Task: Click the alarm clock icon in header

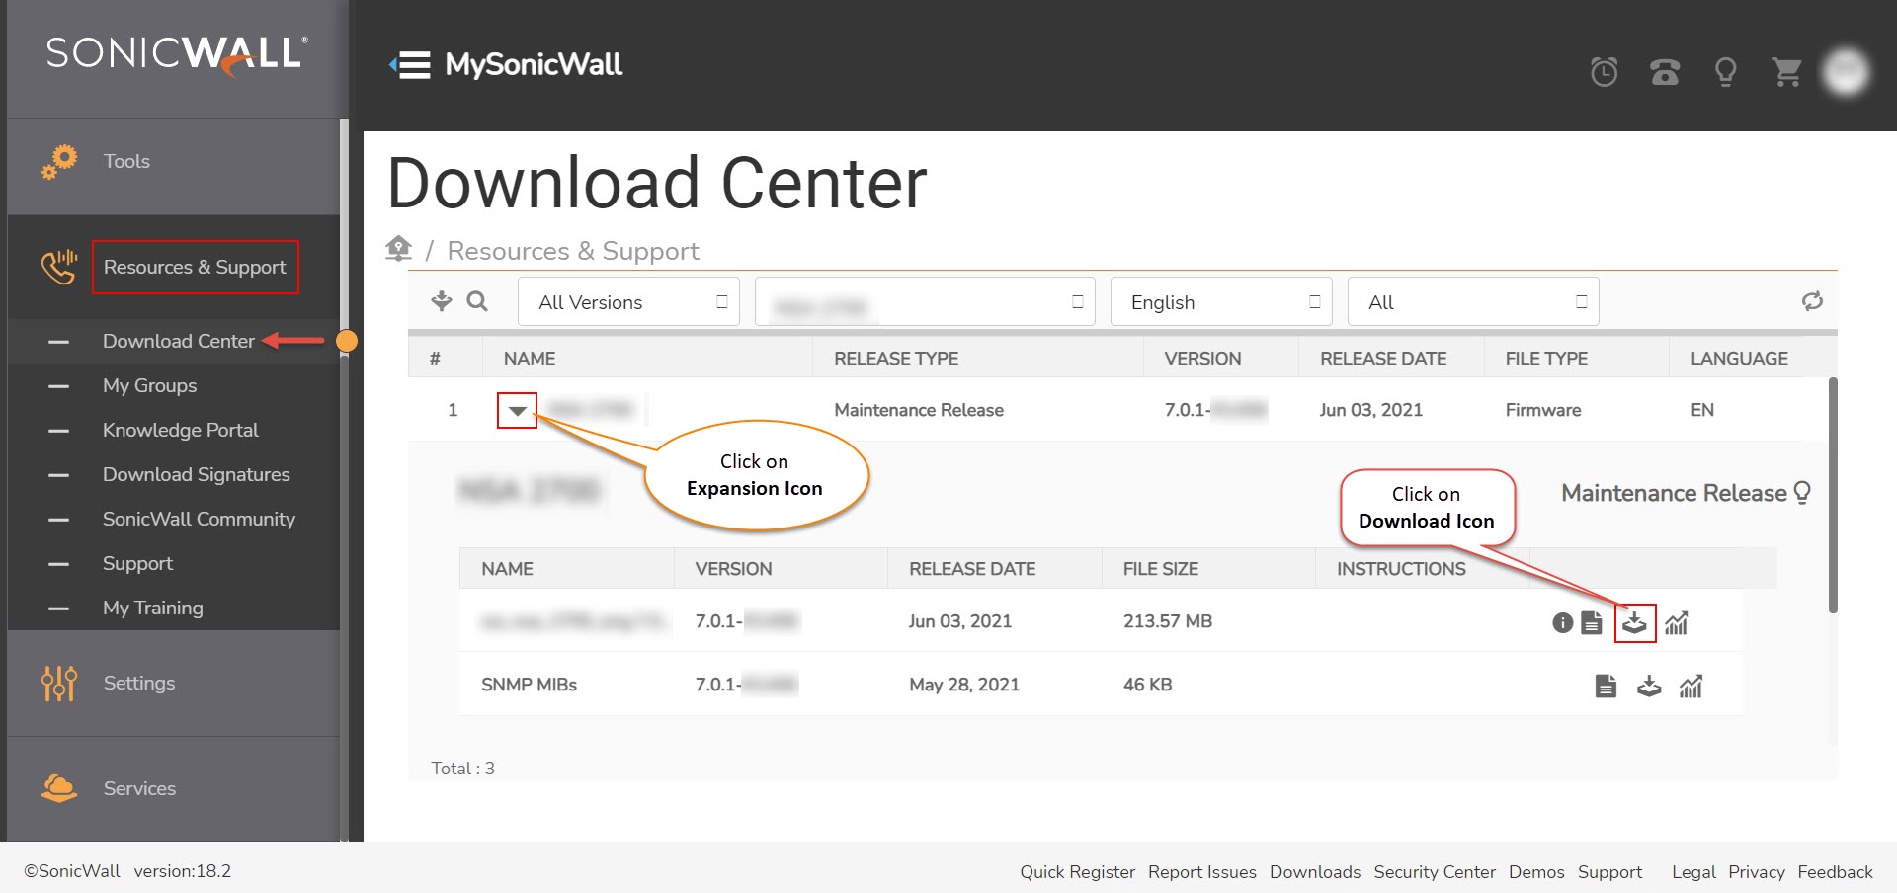Action: (x=1604, y=72)
